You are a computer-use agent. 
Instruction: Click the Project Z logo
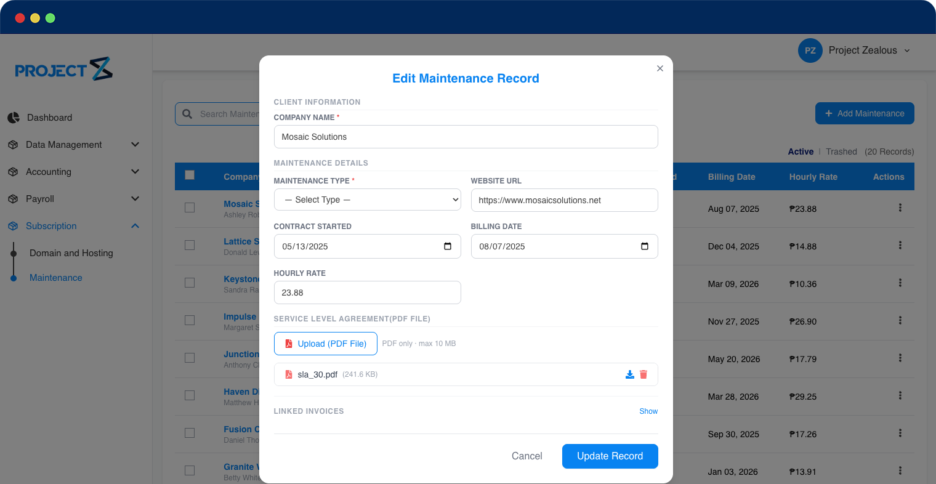(x=64, y=69)
